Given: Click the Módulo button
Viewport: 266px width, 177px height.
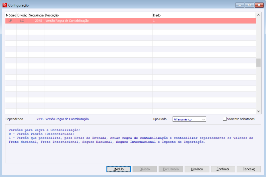Looking at the screenshot, I should (x=118, y=169).
